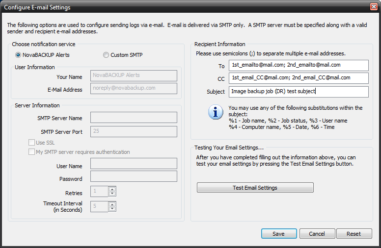The height and width of the screenshot is (248, 381).
Task: Reset the e-mail settings form
Action: [354, 234]
